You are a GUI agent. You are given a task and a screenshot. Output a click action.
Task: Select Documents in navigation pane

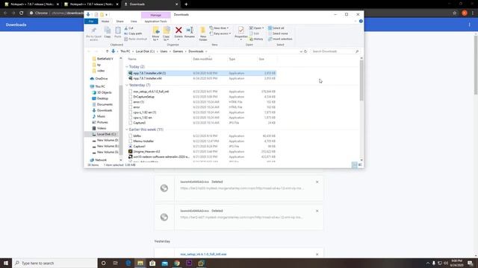(x=102, y=104)
